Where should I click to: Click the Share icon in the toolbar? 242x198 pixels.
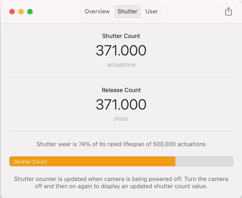(228, 12)
